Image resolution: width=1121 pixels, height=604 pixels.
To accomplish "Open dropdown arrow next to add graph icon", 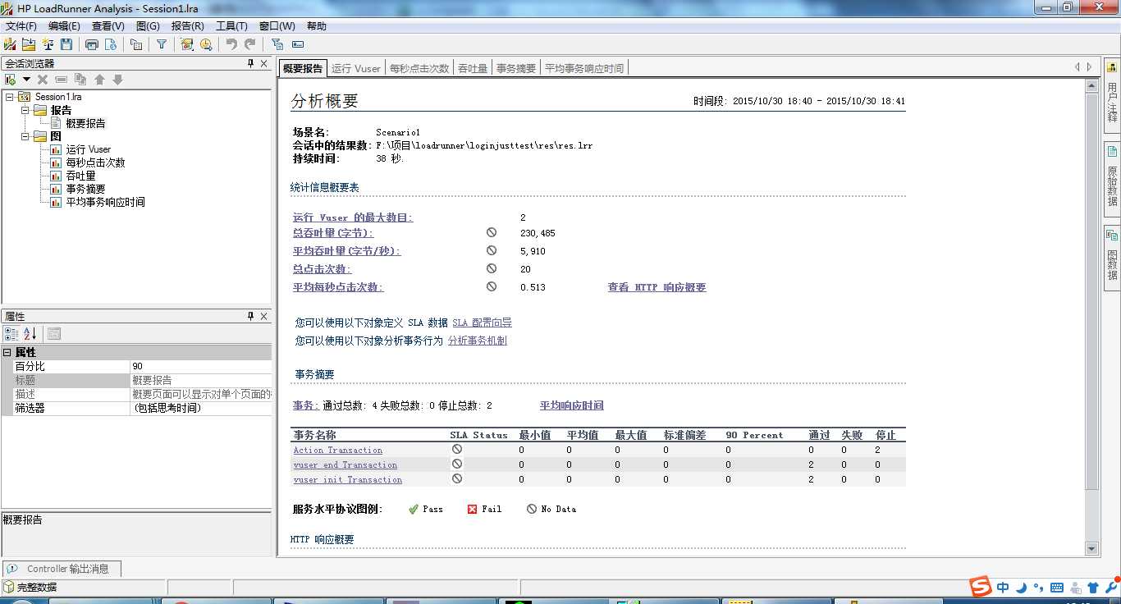I will tap(26, 80).
